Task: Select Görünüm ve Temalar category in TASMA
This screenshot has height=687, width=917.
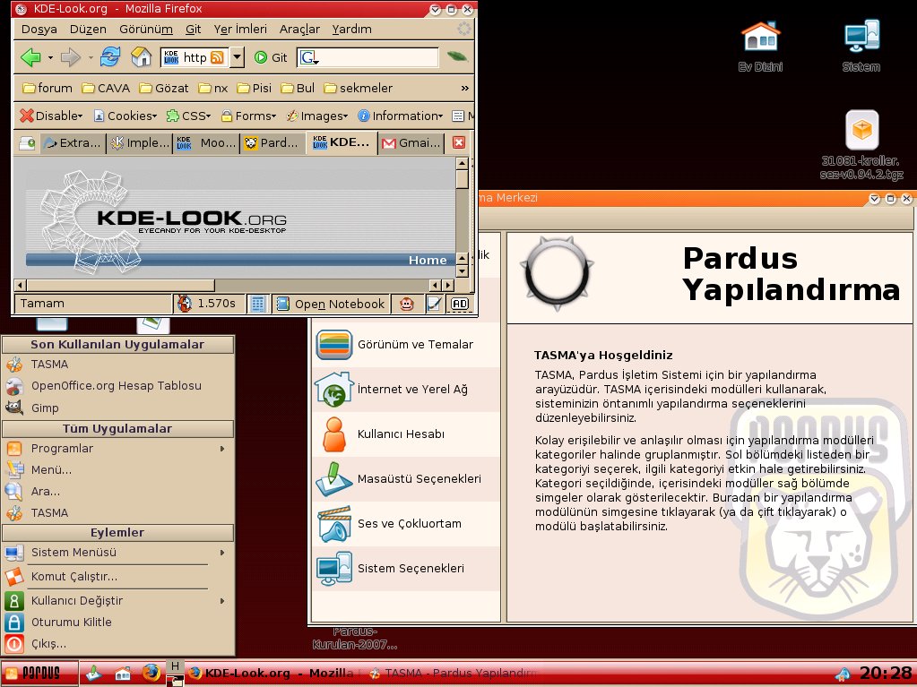Action: (x=405, y=345)
